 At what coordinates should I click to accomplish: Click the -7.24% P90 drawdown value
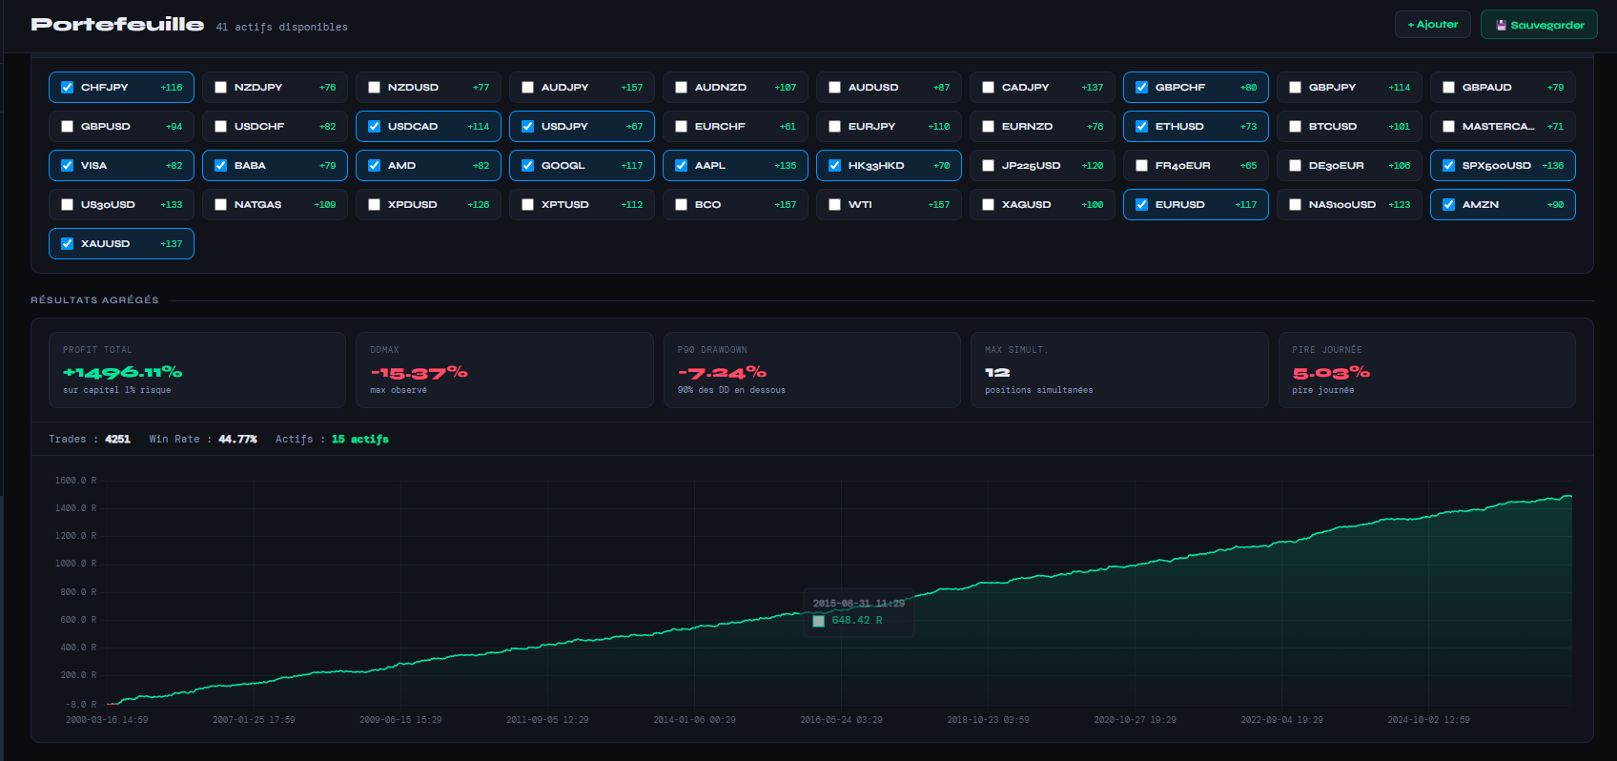coord(722,372)
